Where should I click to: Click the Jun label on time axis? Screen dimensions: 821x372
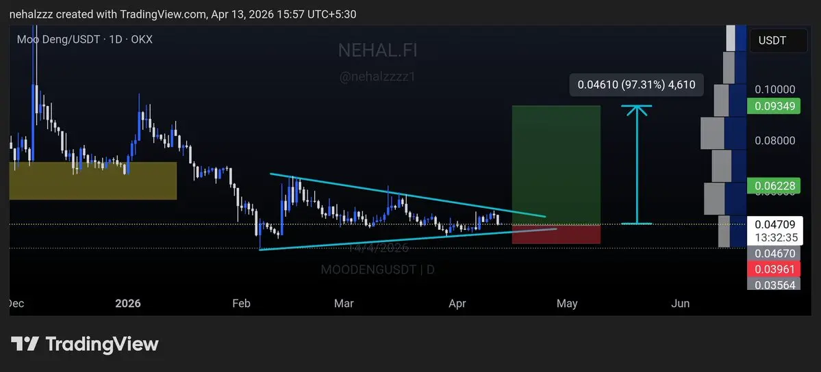pos(680,304)
